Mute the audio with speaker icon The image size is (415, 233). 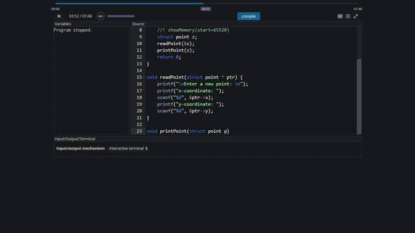point(101,16)
